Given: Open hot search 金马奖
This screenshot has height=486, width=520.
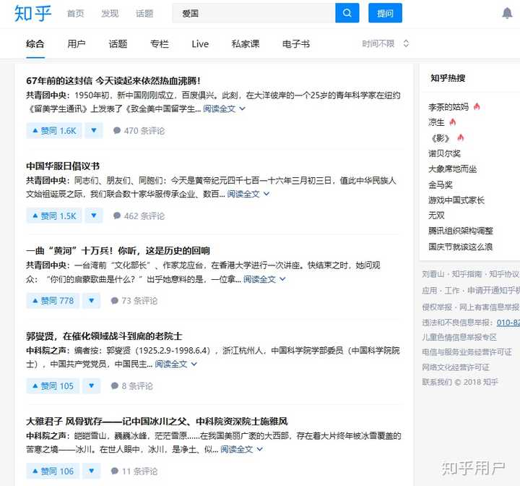Looking at the screenshot, I should [x=440, y=184].
